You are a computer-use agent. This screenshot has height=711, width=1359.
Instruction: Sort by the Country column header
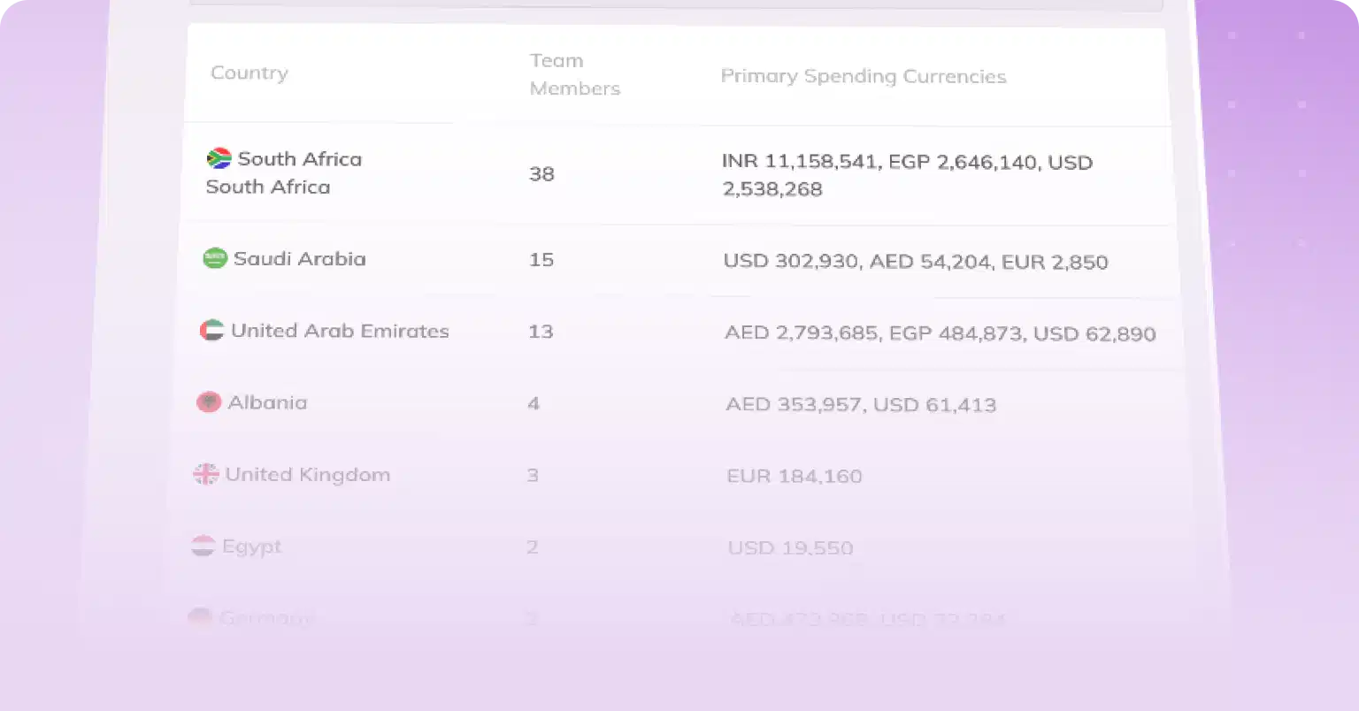(250, 73)
